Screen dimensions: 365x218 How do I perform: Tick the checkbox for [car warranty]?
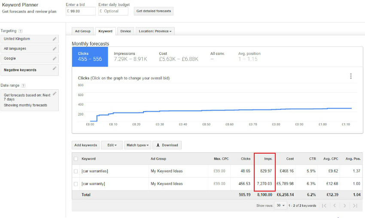[76, 184]
